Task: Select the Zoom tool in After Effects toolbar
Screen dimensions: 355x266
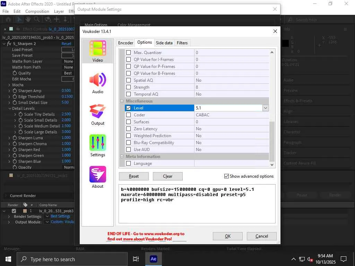Action: click(37, 19)
